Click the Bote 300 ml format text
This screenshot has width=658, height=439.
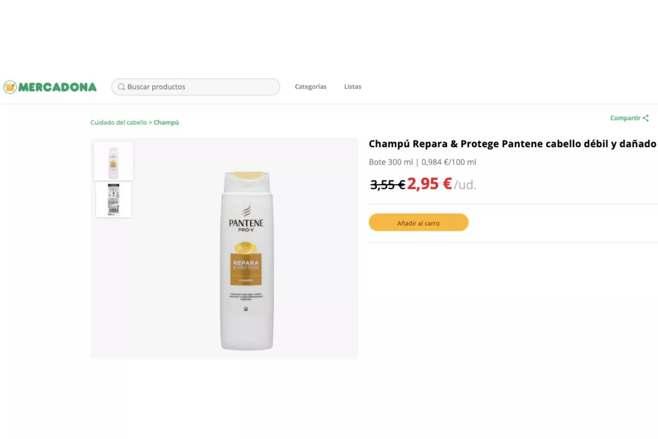[391, 162]
